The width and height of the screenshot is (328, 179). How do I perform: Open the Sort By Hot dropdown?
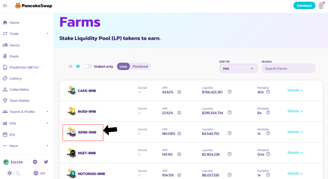coord(239,69)
